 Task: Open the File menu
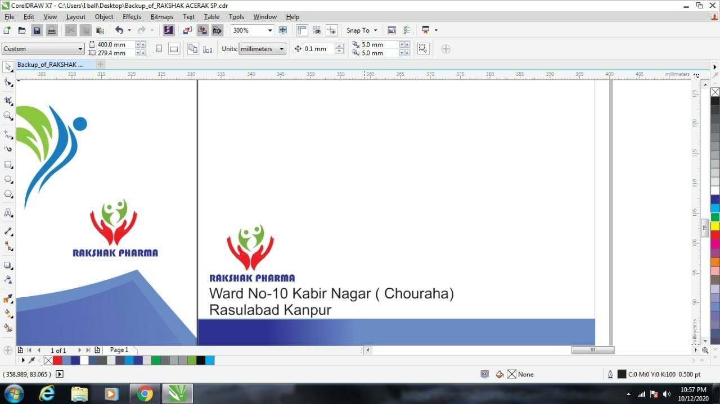pos(10,17)
